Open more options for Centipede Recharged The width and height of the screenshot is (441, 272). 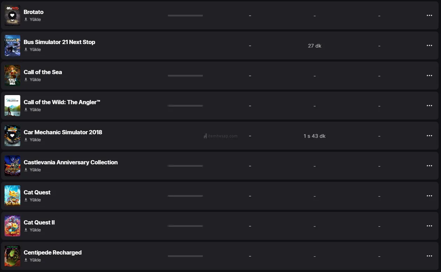(429, 256)
